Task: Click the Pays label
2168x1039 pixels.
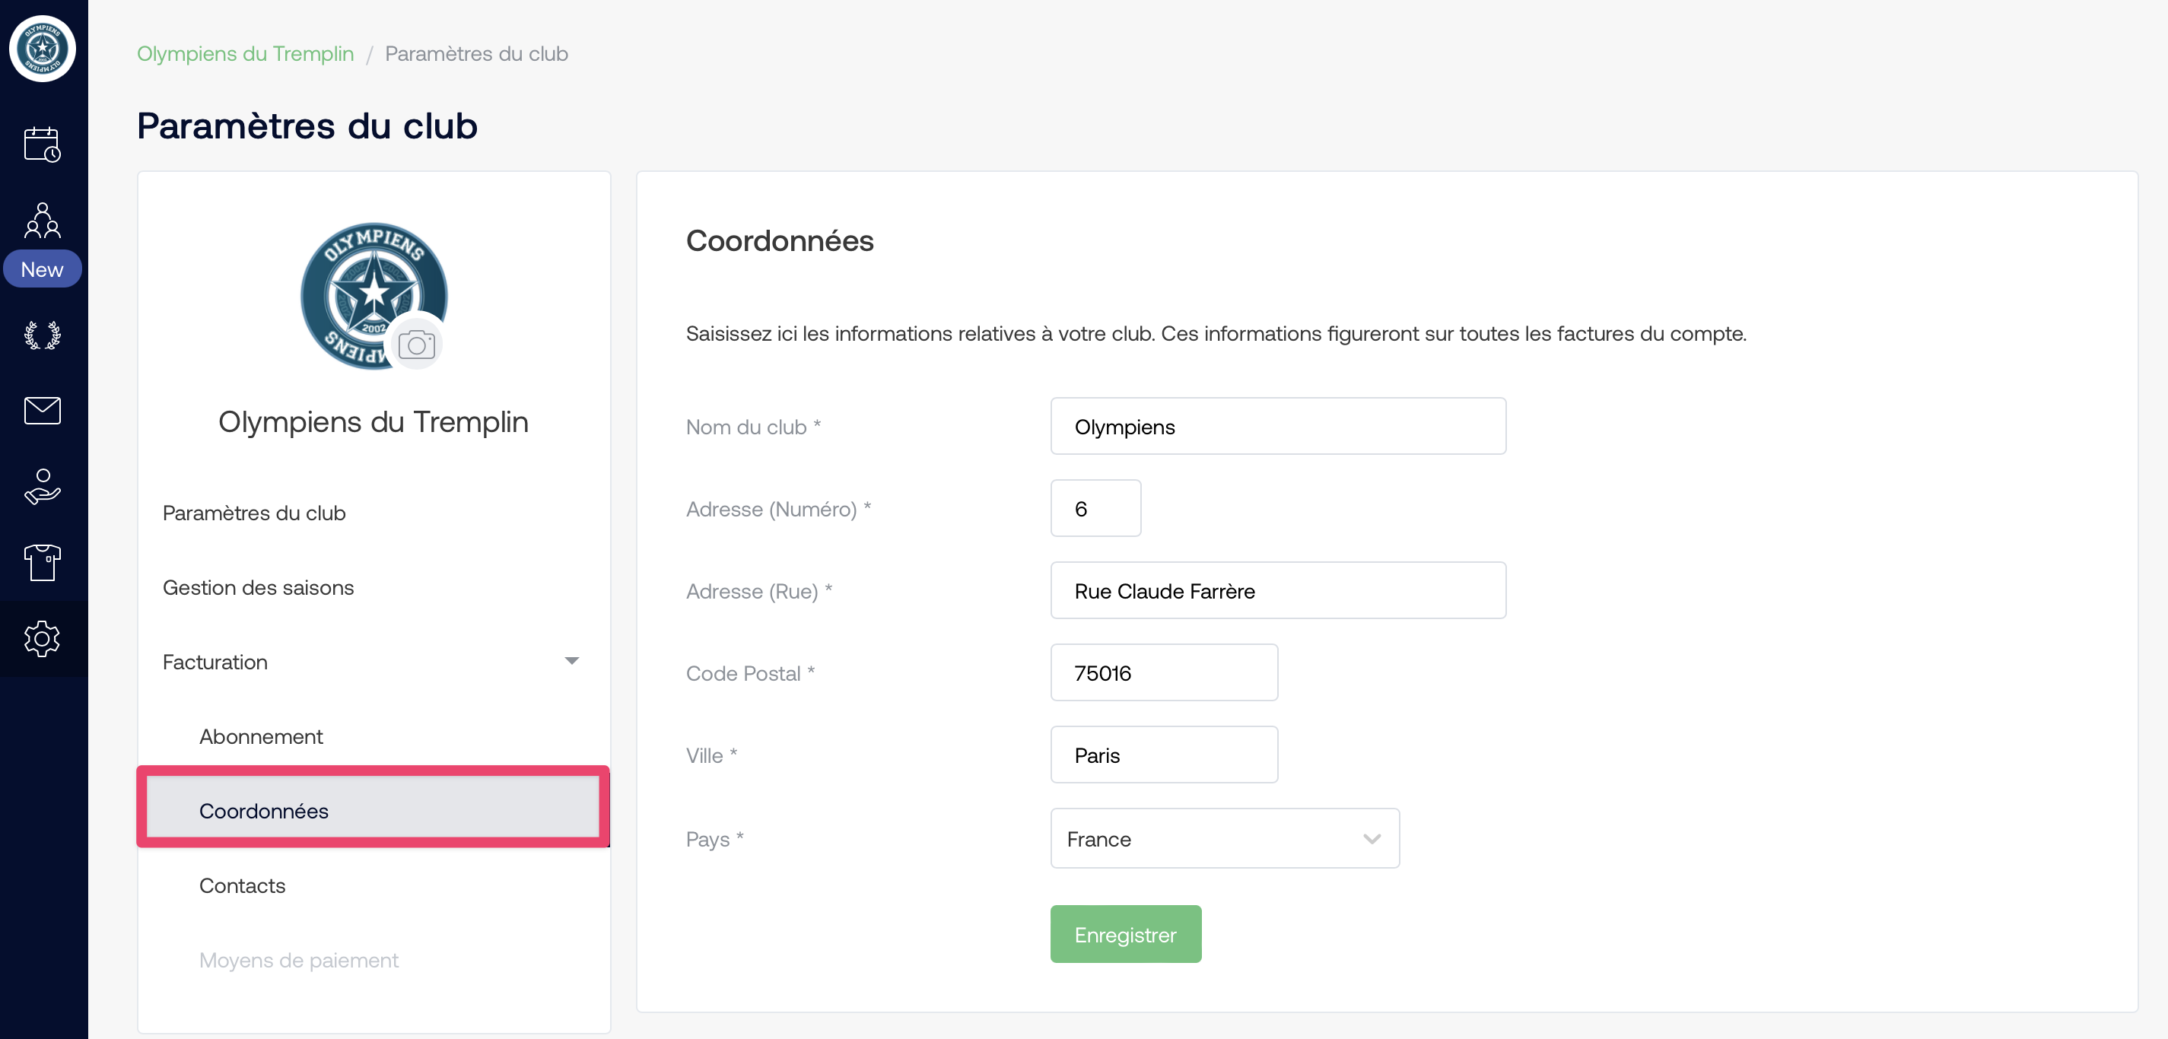Action: 714,839
